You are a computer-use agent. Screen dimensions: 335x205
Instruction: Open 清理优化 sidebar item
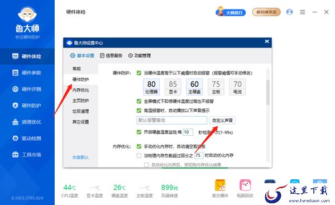click(x=27, y=122)
